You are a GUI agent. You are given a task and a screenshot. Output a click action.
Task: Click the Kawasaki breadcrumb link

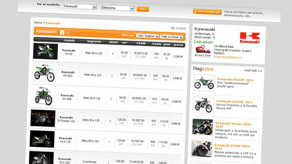pyautogui.click(x=53, y=23)
